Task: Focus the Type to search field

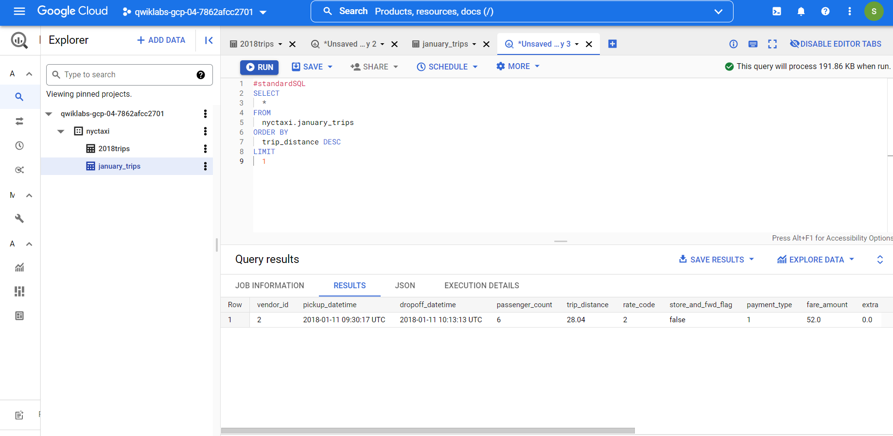Action: click(x=129, y=74)
